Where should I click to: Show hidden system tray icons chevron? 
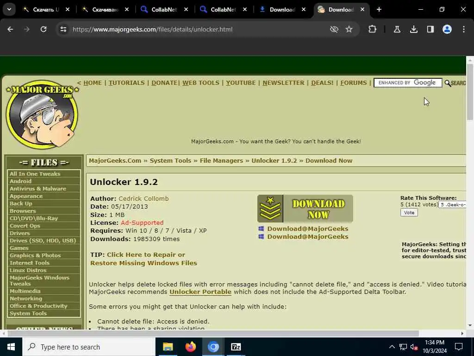[x=392, y=347]
